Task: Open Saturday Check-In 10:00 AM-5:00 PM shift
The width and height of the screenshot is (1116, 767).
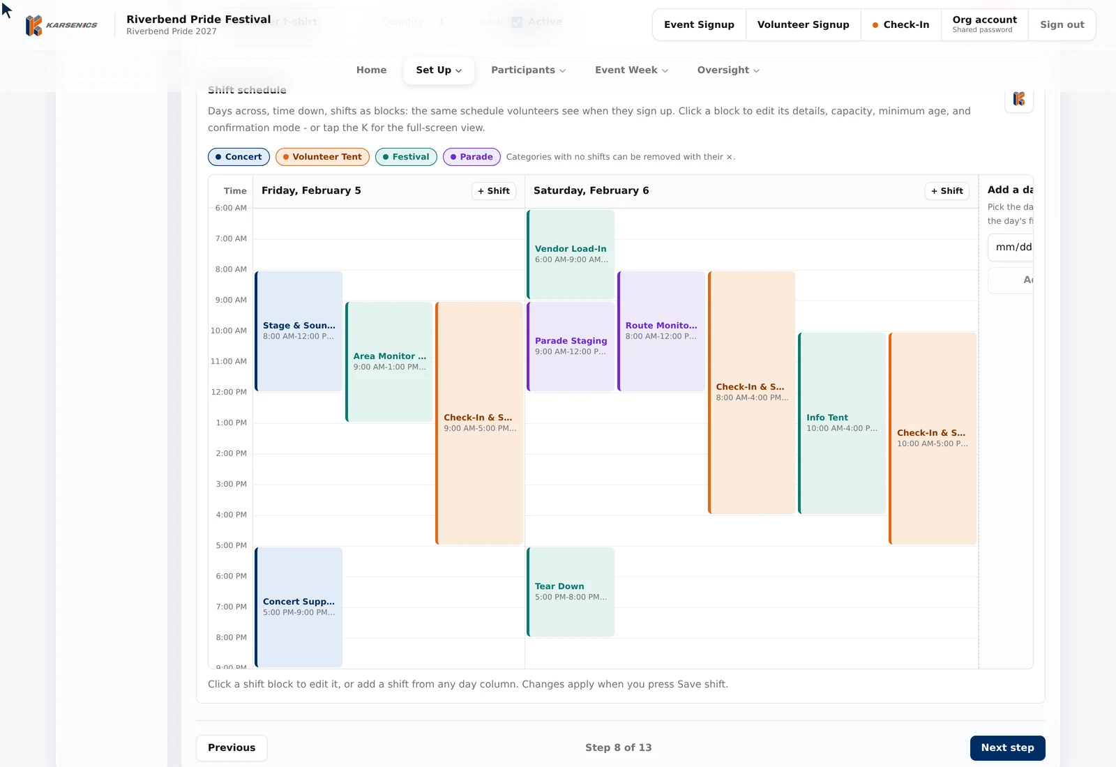Action: [933, 439]
